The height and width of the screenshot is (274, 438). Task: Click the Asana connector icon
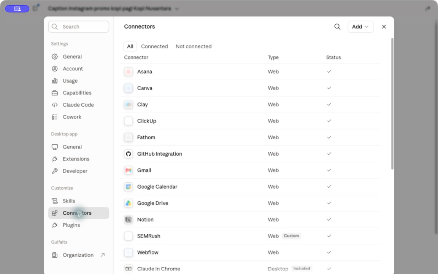pyautogui.click(x=128, y=72)
